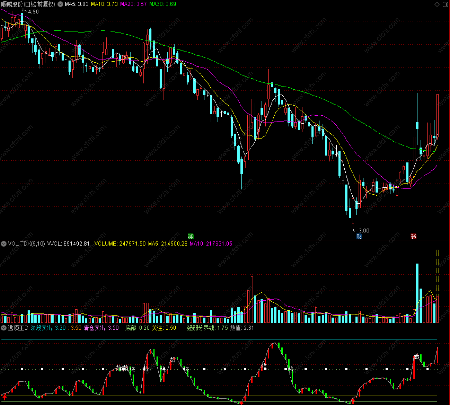This screenshot has width=450, height=405.
Task: Click the rightmost 始 marker in 逃顶王D panel
Action: click(x=416, y=356)
